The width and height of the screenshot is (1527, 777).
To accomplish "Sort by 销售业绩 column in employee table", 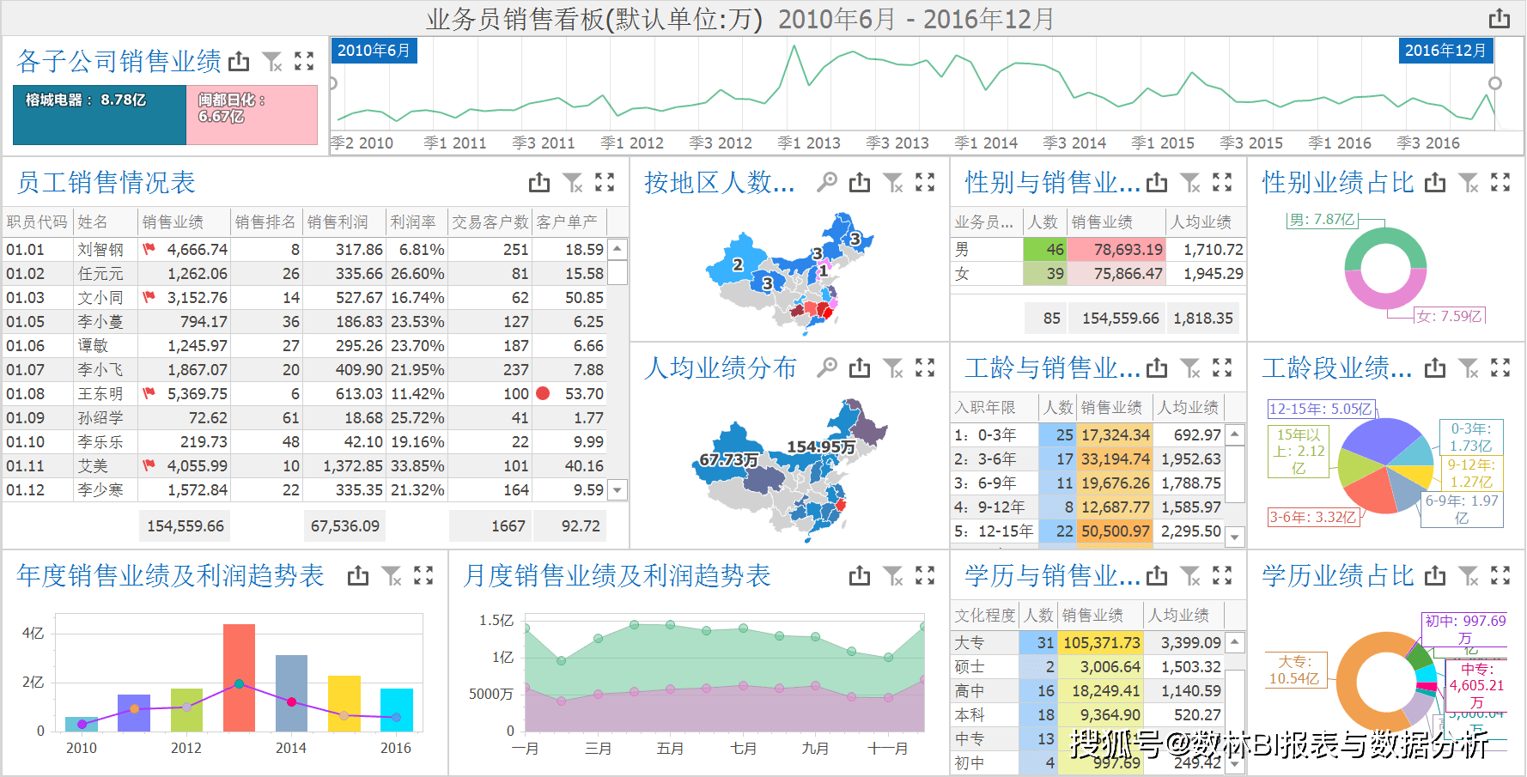I will click(185, 222).
